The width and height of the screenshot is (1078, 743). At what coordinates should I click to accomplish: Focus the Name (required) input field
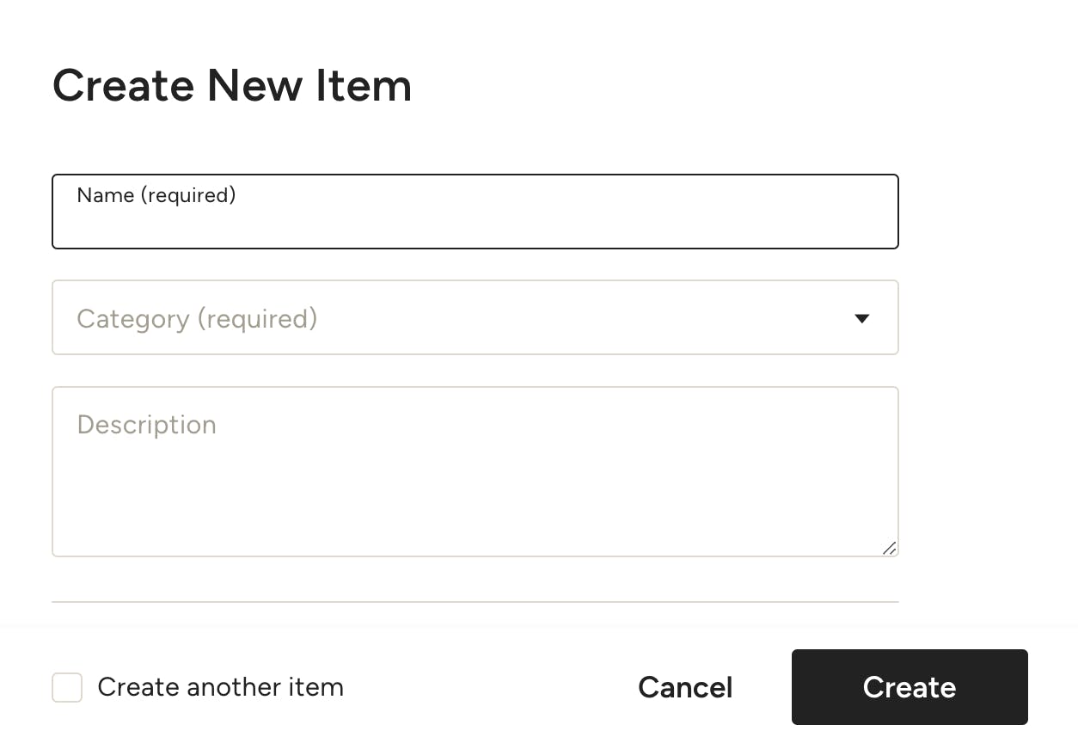pyautogui.click(x=475, y=212)
